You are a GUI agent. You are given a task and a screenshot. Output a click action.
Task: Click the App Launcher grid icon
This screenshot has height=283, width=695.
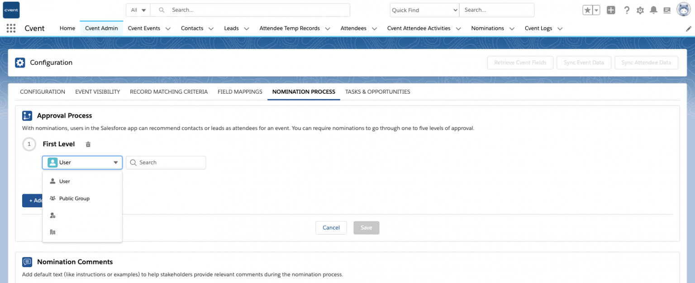tap(11, 28)
